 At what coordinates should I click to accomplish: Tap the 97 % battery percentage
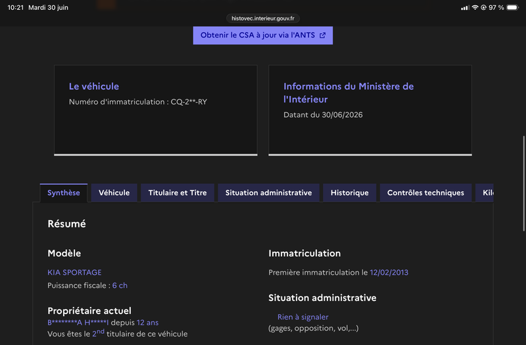(x=496, y=7)
